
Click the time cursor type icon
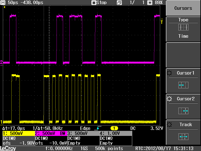tap(183, 27)
